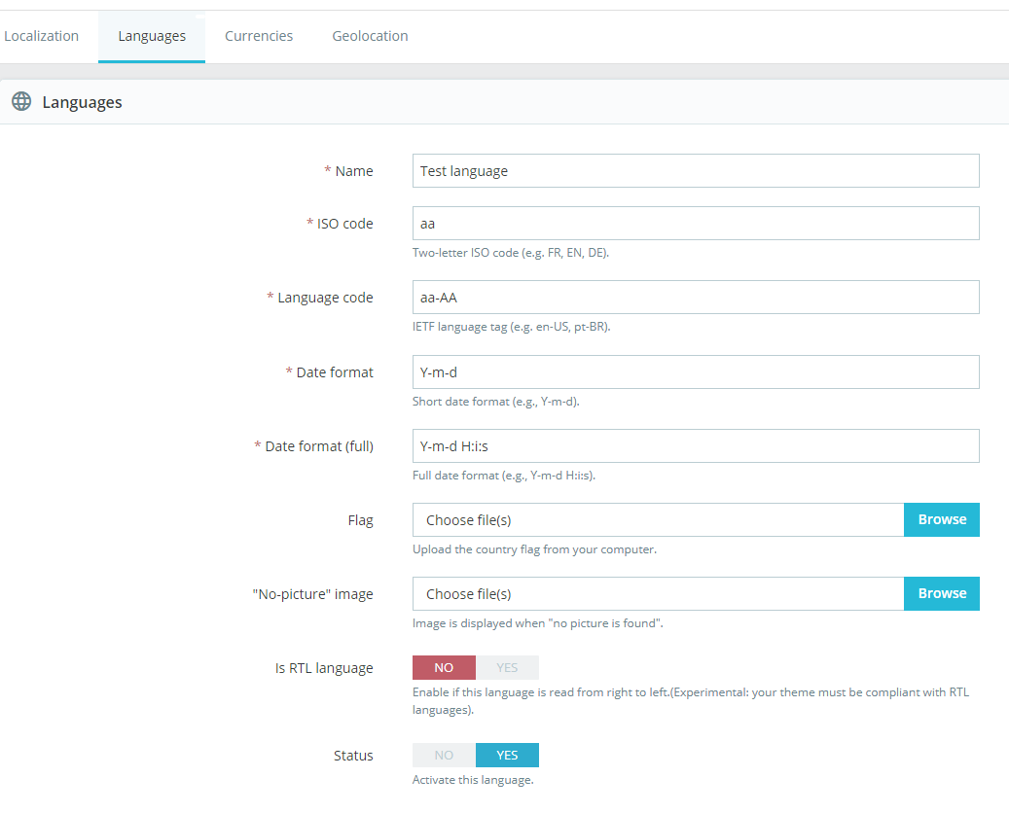Screen dimensions: 1009x813
Task: Click 'Image is displayed when' help text
Action: (537, 623)
